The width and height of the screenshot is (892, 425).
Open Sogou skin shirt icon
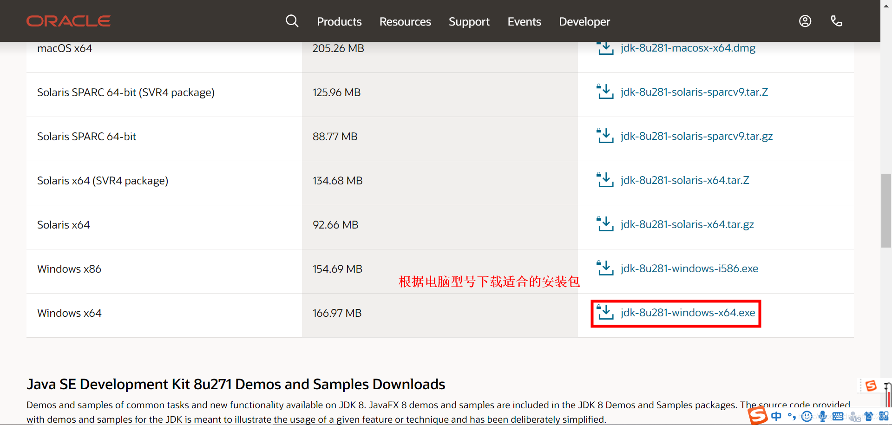tap(868, 416)
